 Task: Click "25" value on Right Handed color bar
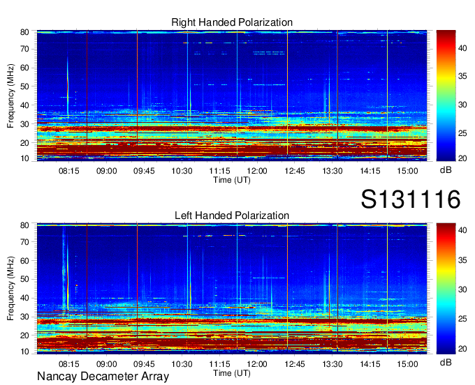click(462, 133)
